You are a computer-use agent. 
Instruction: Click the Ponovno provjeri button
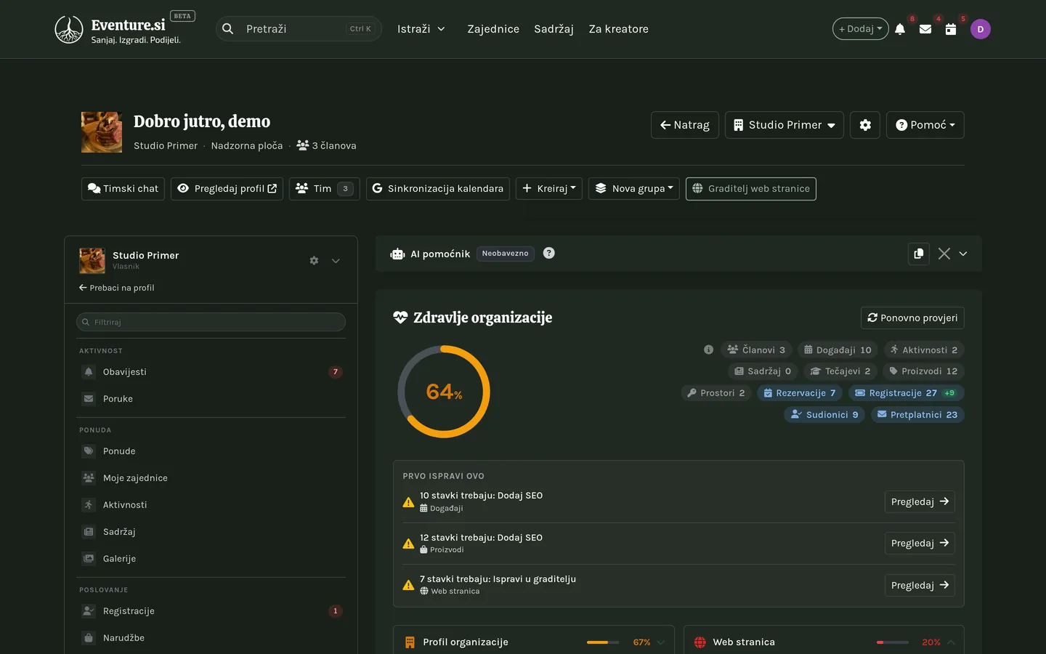pyautogui.click(x=912, y=318)
